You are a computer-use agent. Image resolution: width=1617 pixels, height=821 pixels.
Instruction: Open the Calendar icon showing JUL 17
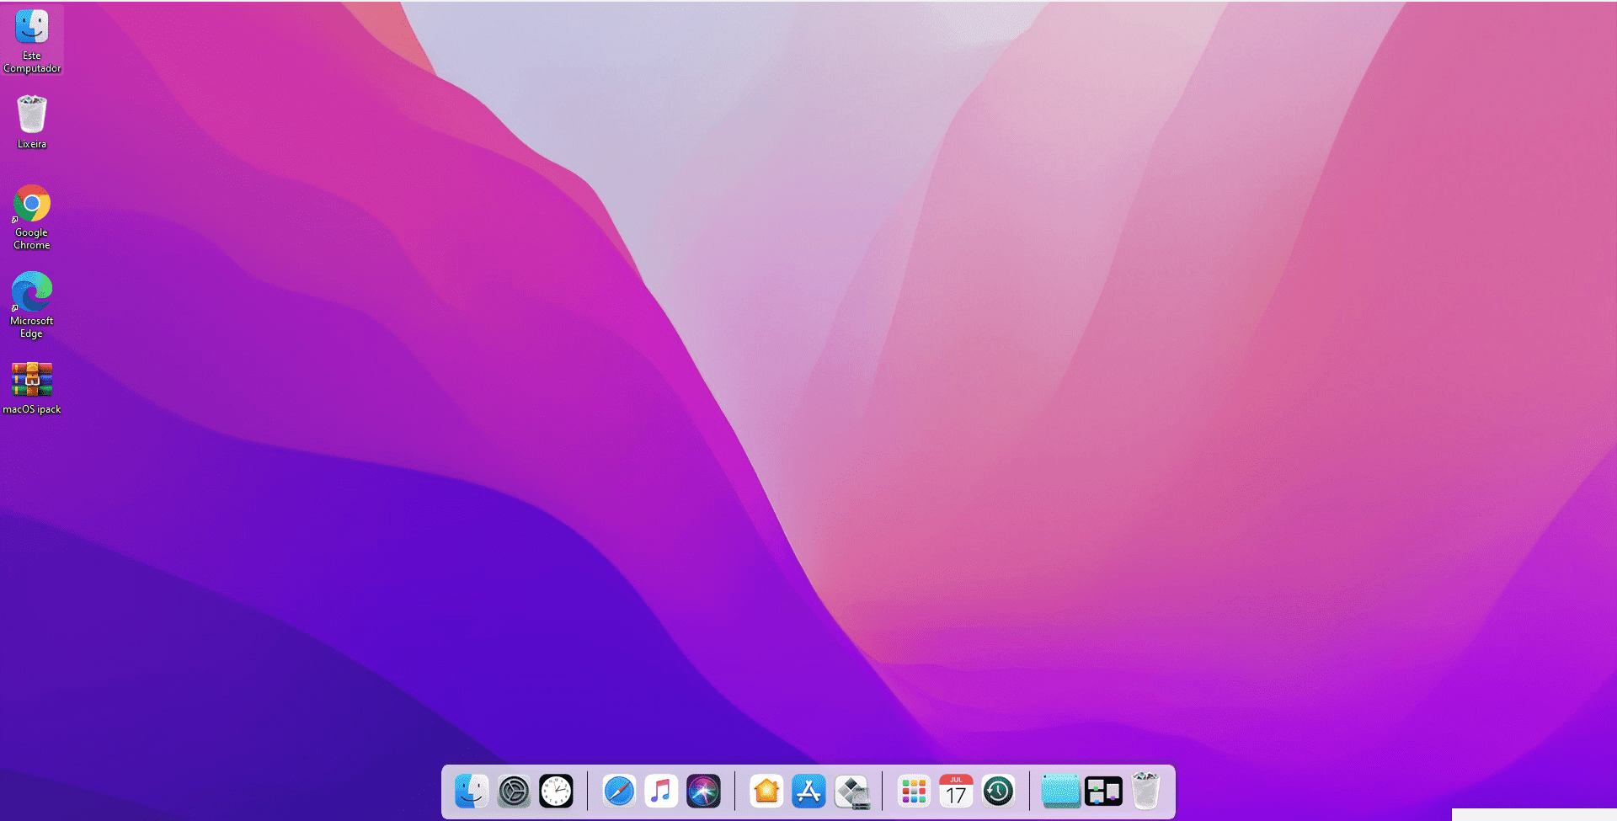[x=956, y=792]
